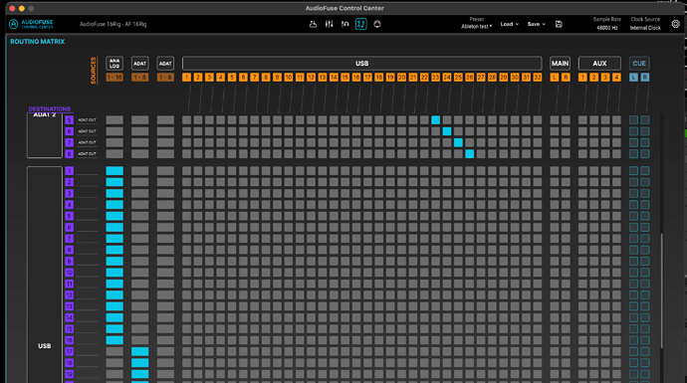Image resolution: width=687 pixels, height=383 pixels.
Task: Toggle analog routing to USB destination 1
Action: pyautogui.click(x=114, y=171)
